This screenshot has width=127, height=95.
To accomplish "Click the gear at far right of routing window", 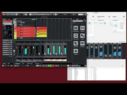I will coord(124,17).
